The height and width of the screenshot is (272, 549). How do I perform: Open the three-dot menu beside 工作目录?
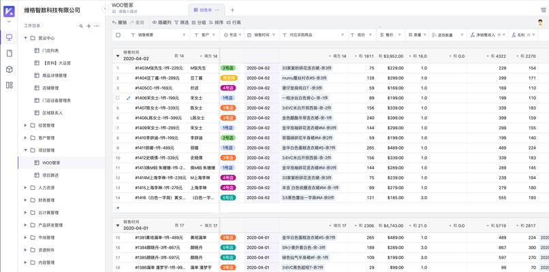point(97,26)
